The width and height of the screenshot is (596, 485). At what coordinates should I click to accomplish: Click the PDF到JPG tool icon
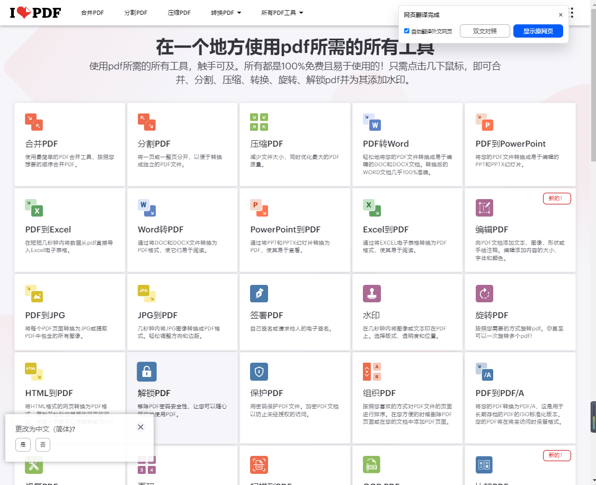pos(34,293)
